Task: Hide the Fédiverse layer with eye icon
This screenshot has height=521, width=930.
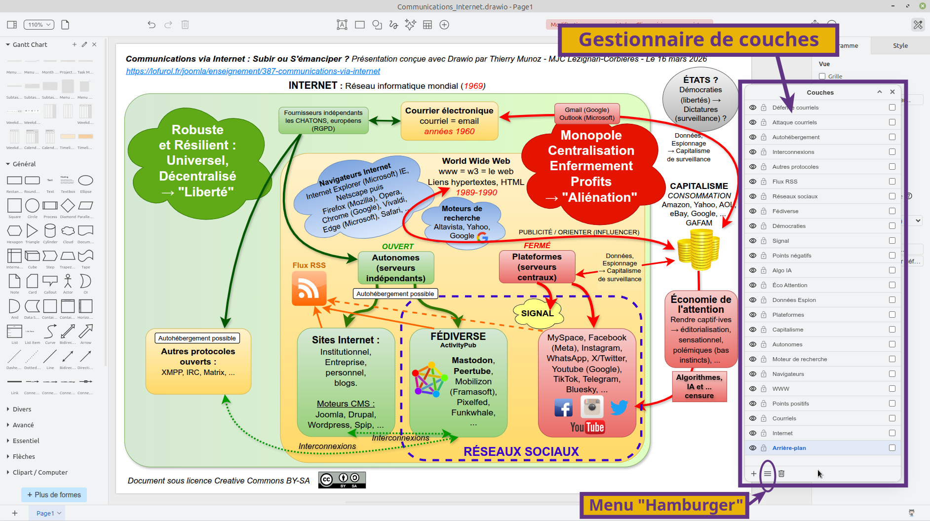Action: coord(753,211)
